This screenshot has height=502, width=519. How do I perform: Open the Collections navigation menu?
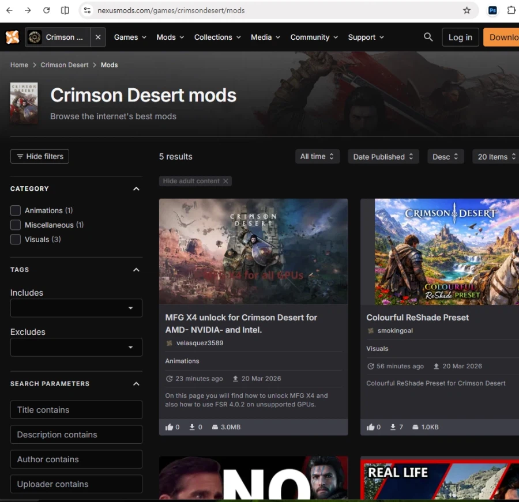coord(217,37)
